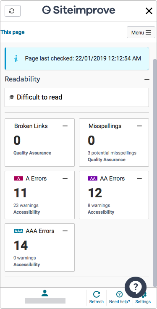
Task: Click the reload icon button at top left
Action: pos(13,11)
